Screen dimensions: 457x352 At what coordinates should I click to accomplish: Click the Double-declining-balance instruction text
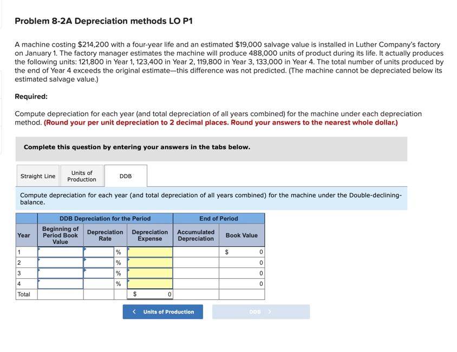211,198
